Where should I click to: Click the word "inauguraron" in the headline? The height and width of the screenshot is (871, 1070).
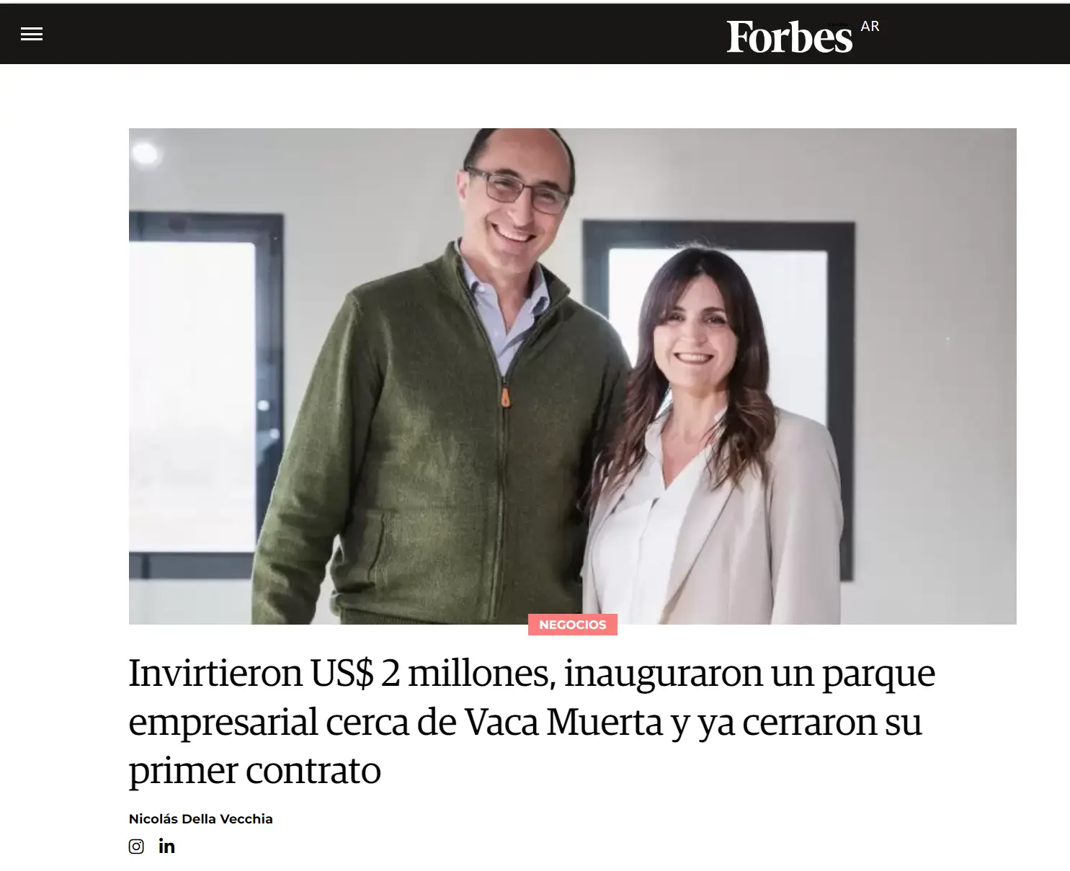click(663, 674)
